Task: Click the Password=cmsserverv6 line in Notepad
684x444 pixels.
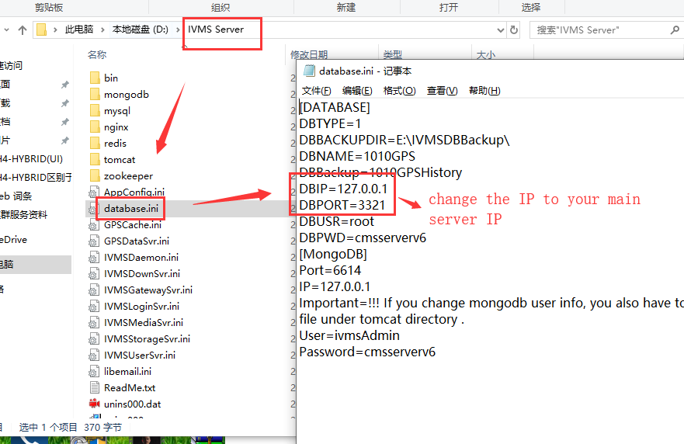Action: click(367, 352)
